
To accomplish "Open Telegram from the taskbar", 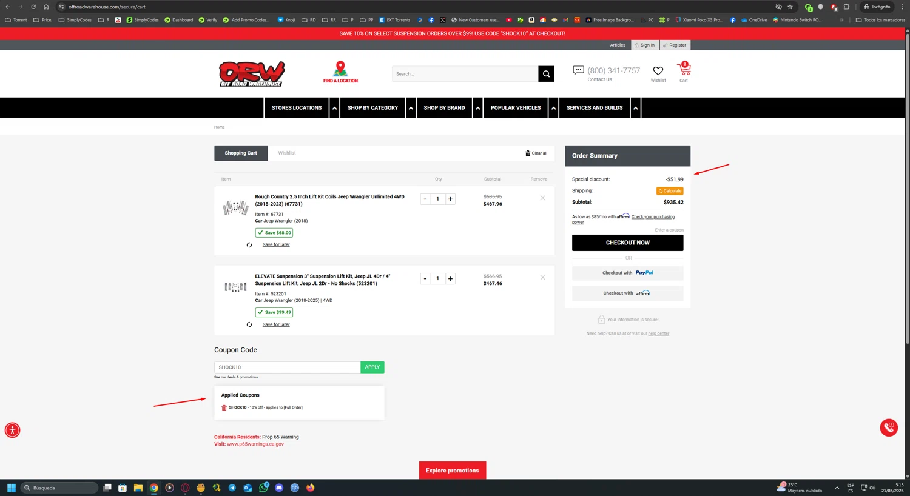I will click(x=232, y=488).
